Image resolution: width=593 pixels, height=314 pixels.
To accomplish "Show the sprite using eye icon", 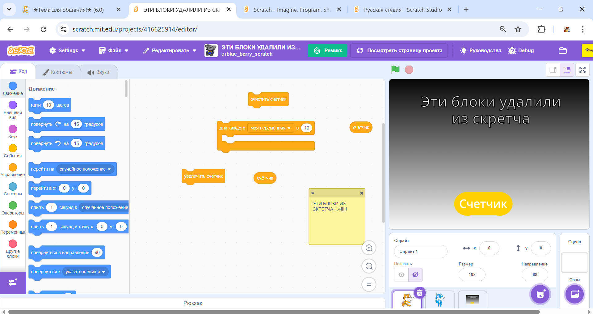I will (401, 275).
